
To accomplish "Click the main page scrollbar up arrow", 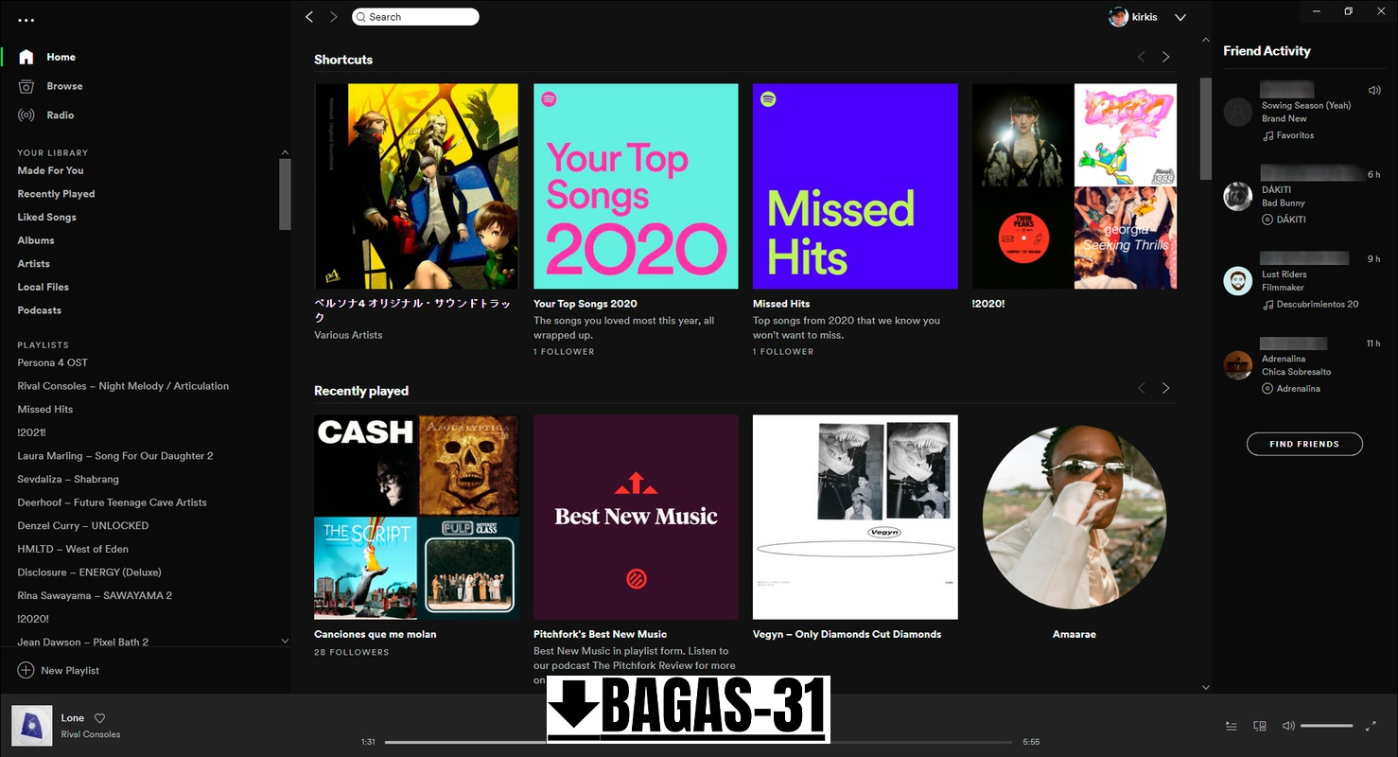I will (1205, 41).
